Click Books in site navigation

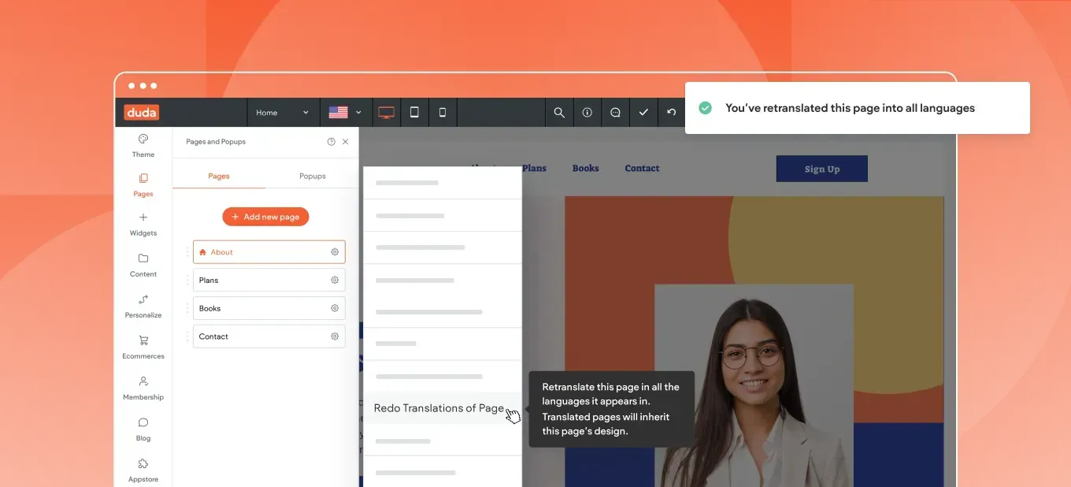click(585, 168)
